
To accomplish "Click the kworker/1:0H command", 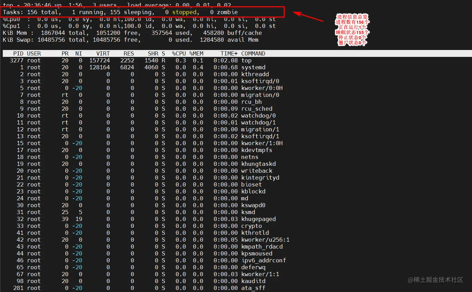I will (x=262, y=143).
